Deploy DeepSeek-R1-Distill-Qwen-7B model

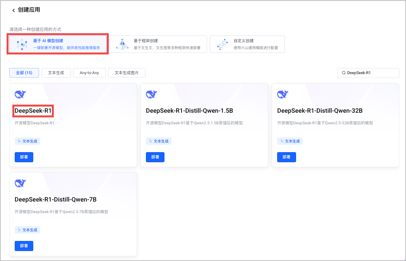(x=24, y=246)
